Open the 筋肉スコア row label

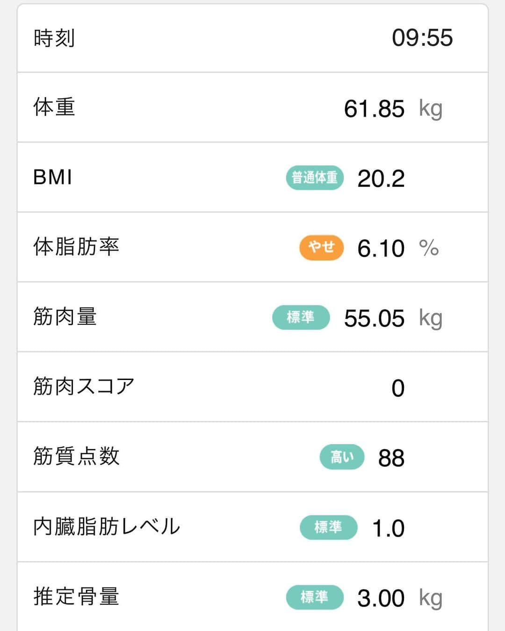(84, 387)
